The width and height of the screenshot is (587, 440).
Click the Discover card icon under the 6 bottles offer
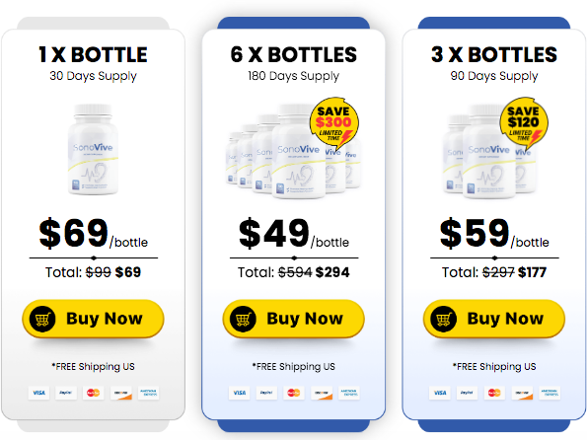(322, 393)
